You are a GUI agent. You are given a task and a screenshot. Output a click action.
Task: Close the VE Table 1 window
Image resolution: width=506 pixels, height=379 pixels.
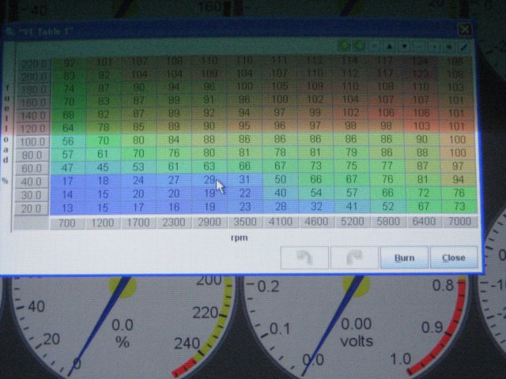(464, 29)
